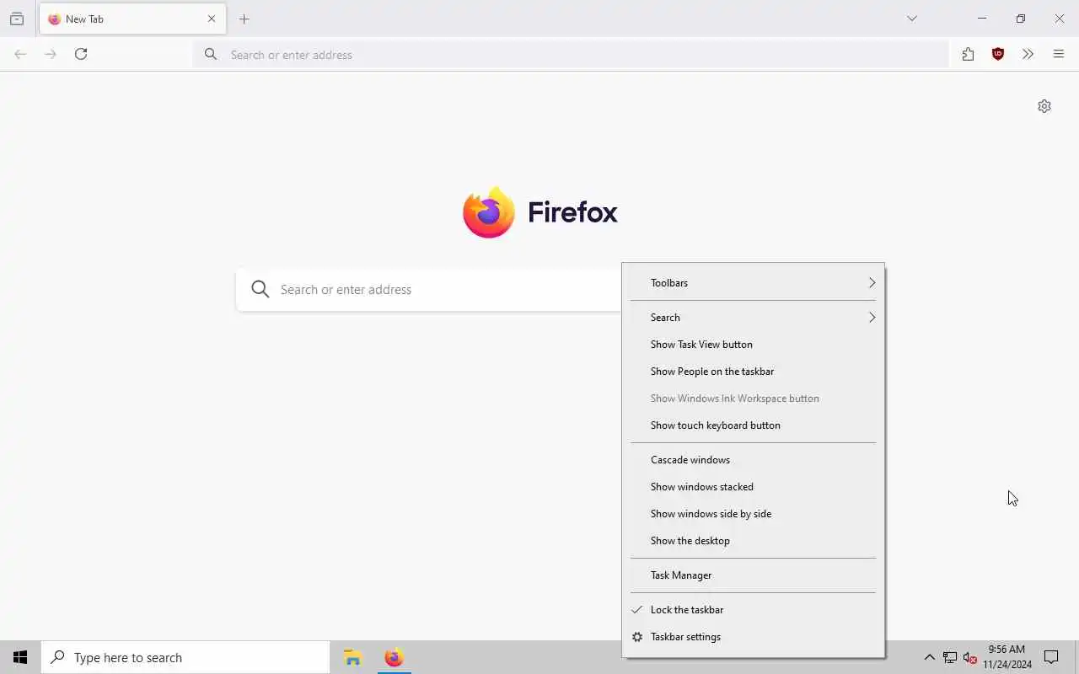Screen dimensions: 1079x674
Task: Select Show windows side by side
Action: click(x=754, y=514)
